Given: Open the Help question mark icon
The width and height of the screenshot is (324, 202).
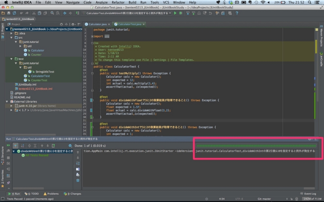Looking at the screenshot, I should [x=237, y=13].
